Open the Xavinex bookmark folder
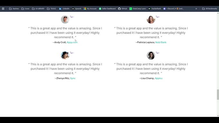 pos(14,9)
